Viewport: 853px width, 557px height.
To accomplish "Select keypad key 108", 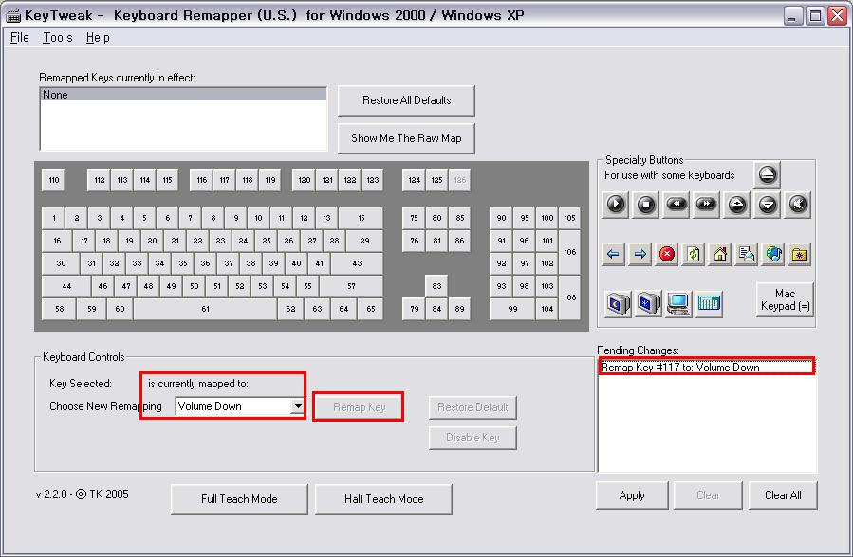I will 569,297.
